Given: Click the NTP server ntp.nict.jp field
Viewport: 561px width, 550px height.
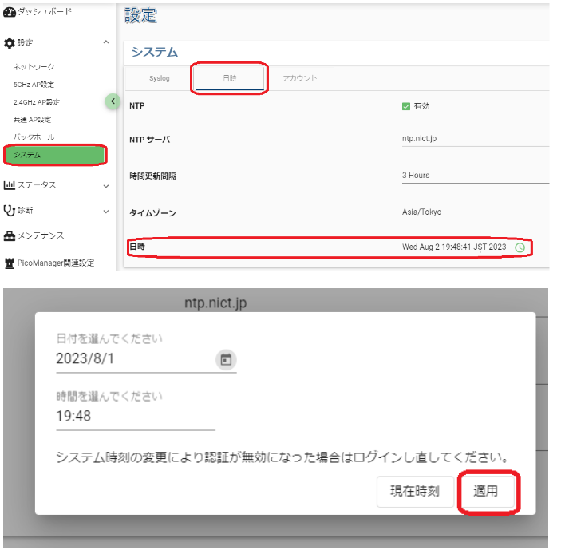Looking at the screenshot, I should (476, 139).
